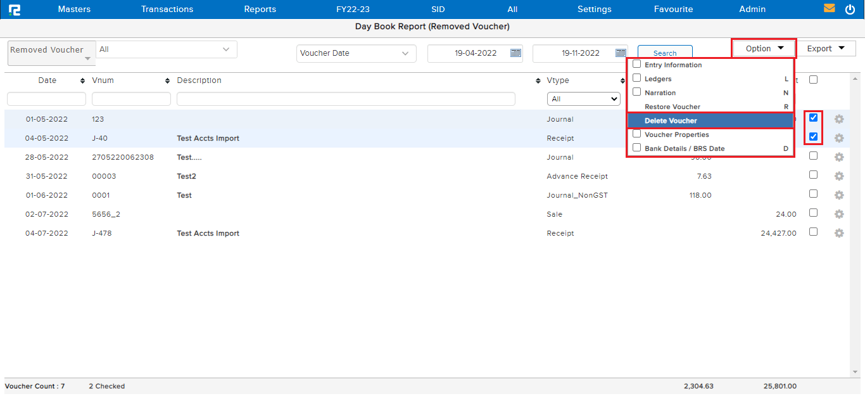Uncheck the checkbox for voucher J-40
This screenshot has height=396, width=865.
813,137
